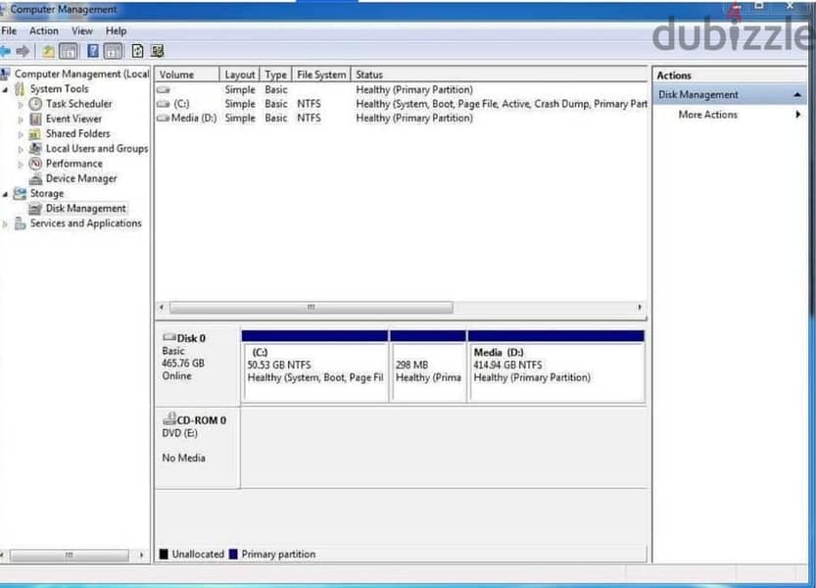Click the console tree scrollbar right arrow
The width and height of the screenshot is (816, 588).
pos(141,556)
